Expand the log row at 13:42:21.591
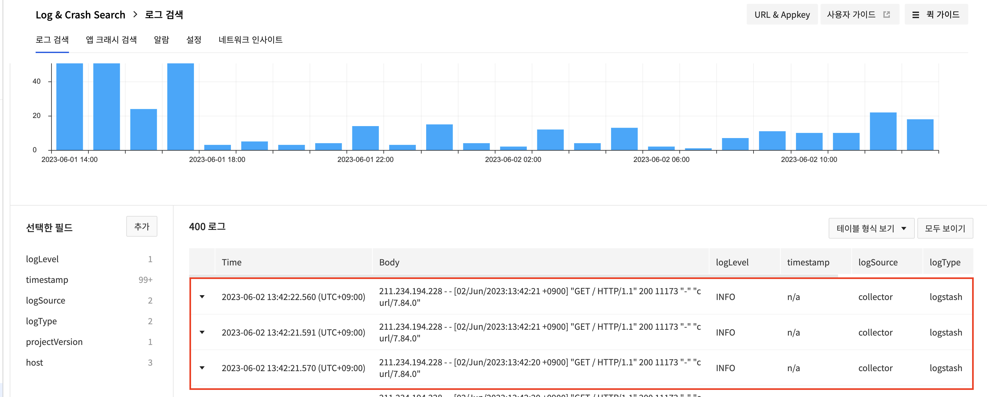The image size is (987, 397). click(202, 332)
